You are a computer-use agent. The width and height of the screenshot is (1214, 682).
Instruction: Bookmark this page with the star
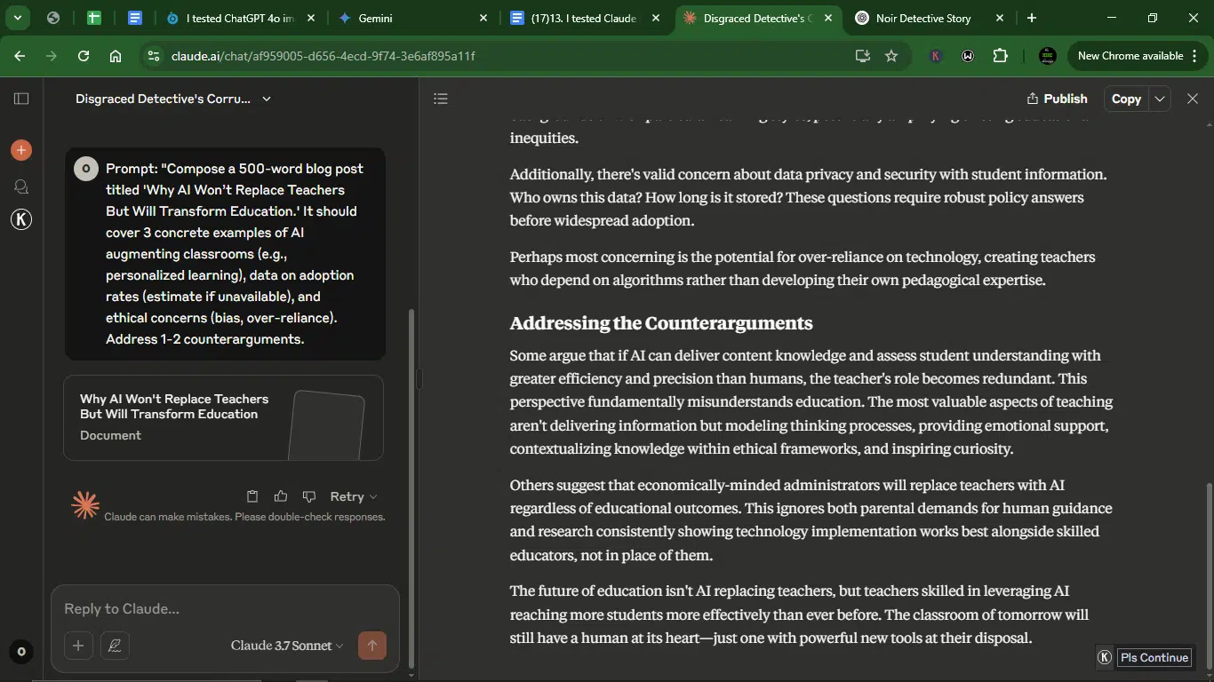click(x=891, y=56)
